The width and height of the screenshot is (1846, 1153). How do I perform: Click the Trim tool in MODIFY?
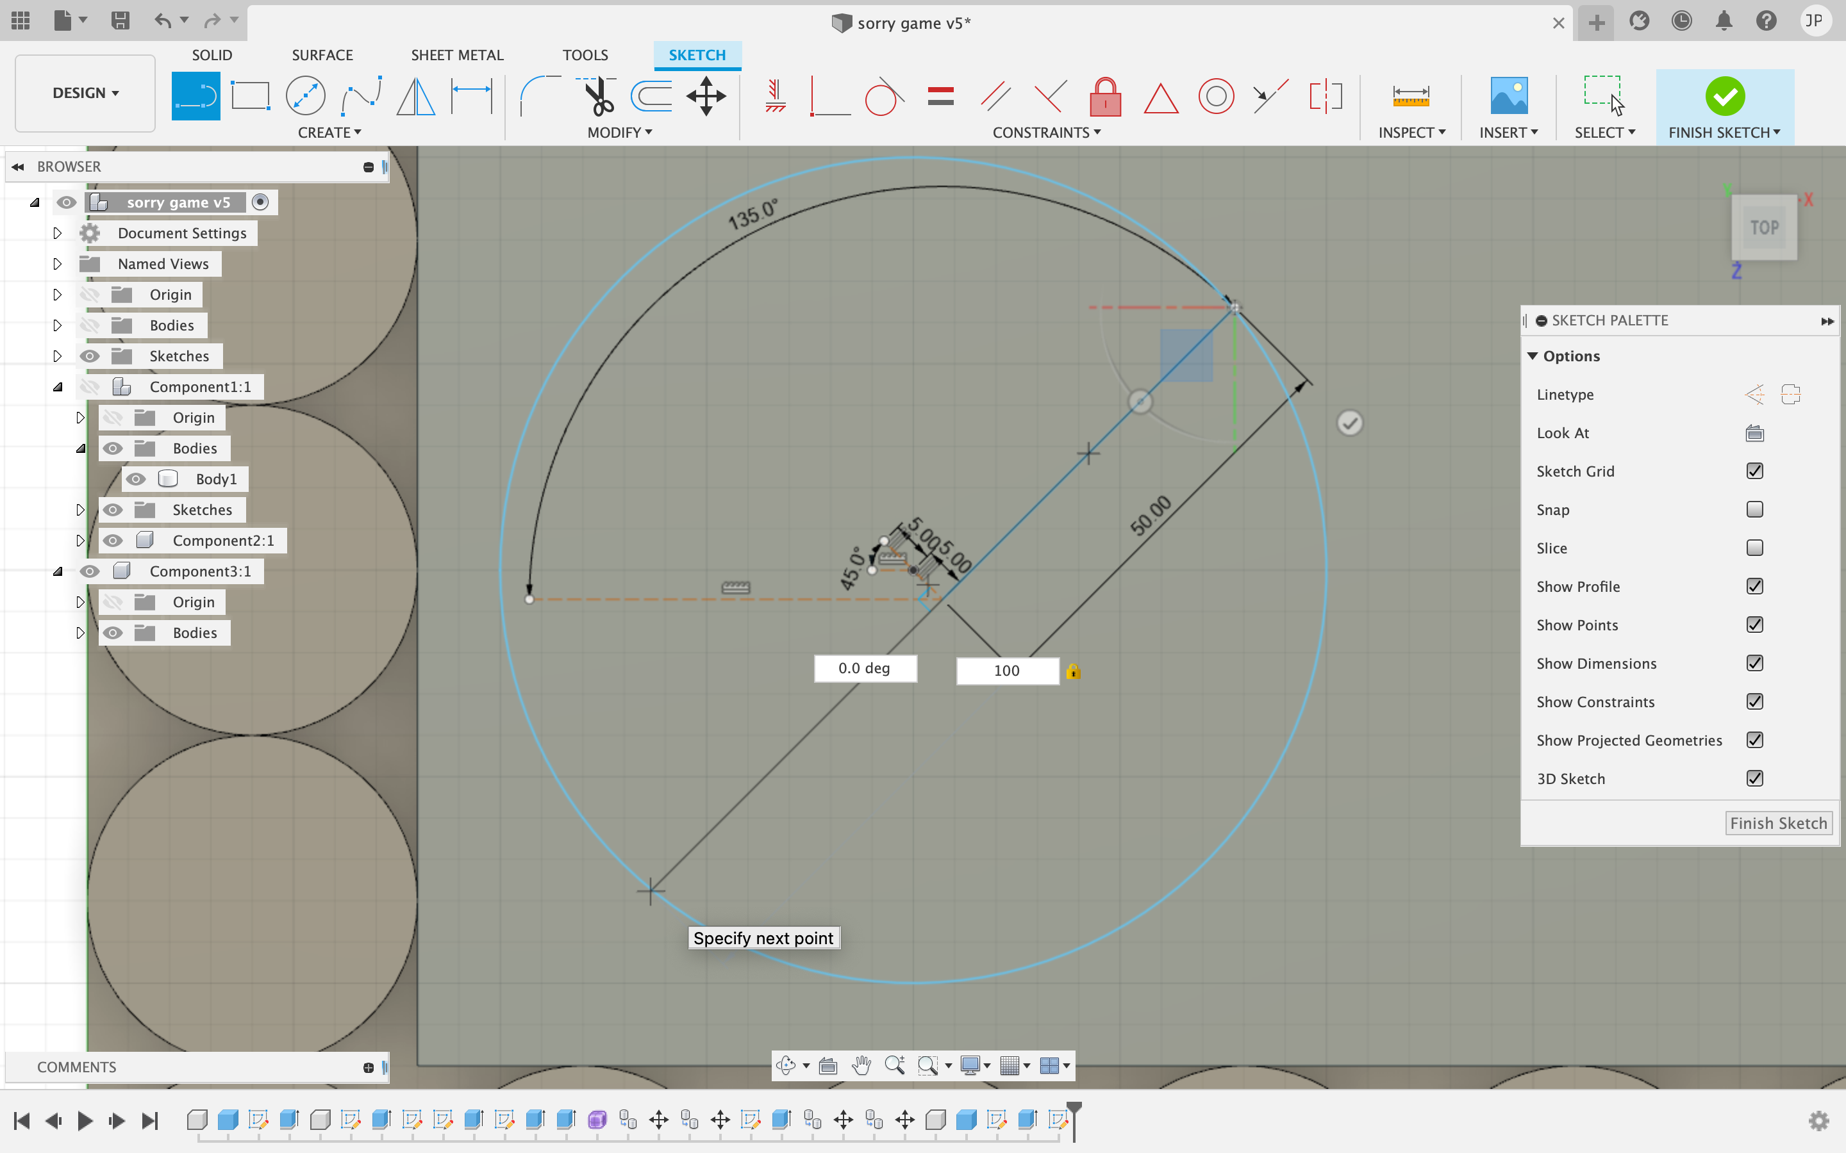[597, 94]
